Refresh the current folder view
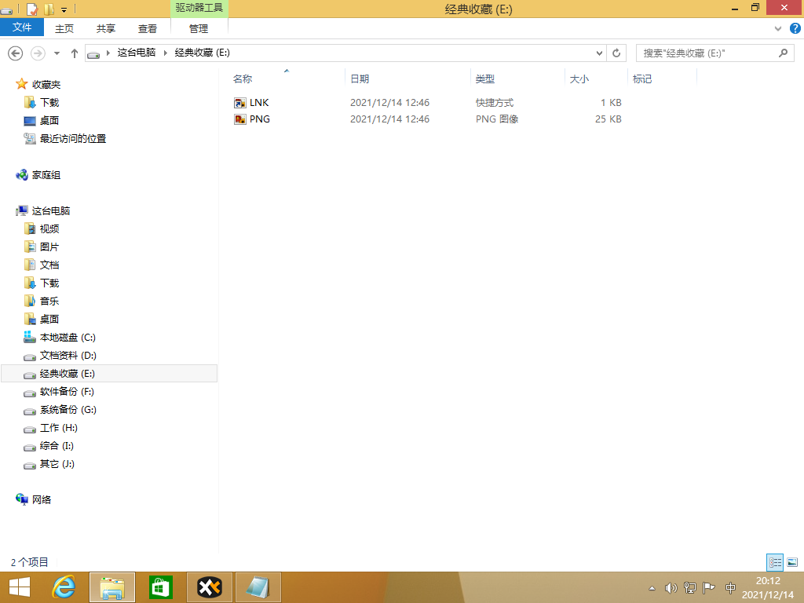This screenshot has height=603, width=804. coord(616,53)
